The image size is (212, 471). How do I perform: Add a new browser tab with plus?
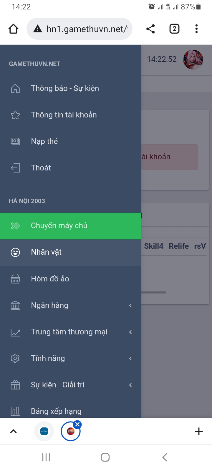199,431
